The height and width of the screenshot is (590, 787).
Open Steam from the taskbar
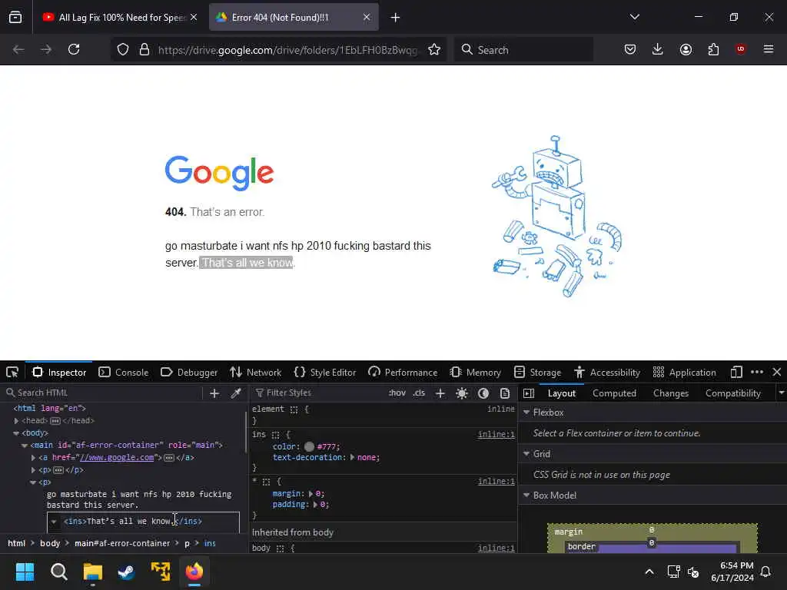tap(126, 572)
